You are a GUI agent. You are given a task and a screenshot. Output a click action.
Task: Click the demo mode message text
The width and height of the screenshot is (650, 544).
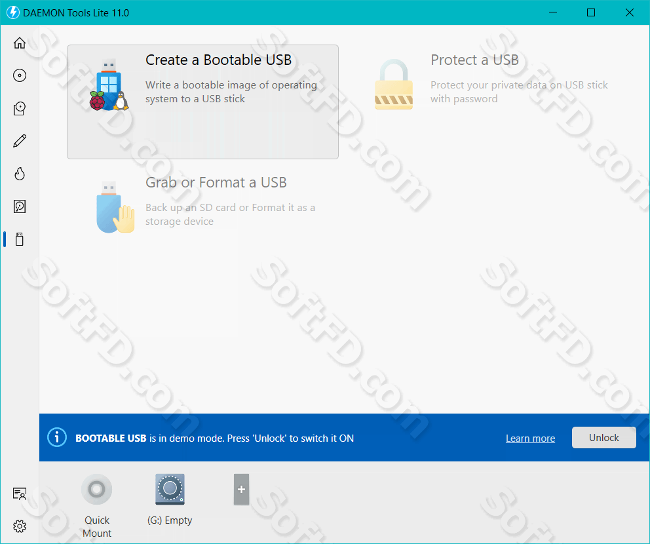pos(215,438)
